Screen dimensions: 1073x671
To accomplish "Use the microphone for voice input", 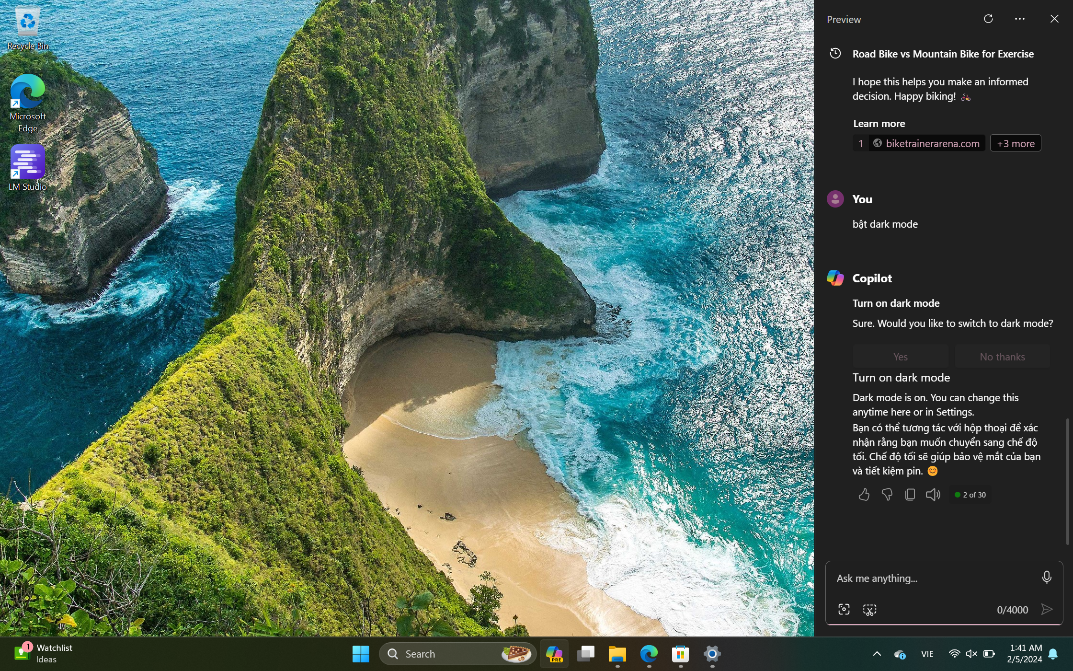I will (x=1047, y=578).
